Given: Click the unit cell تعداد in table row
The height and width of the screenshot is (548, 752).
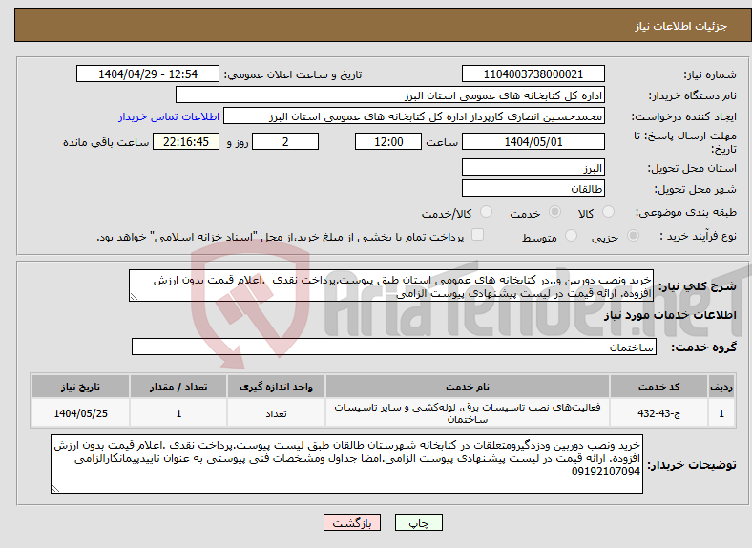Looking at the screenshot, I should tap(276, 413).
